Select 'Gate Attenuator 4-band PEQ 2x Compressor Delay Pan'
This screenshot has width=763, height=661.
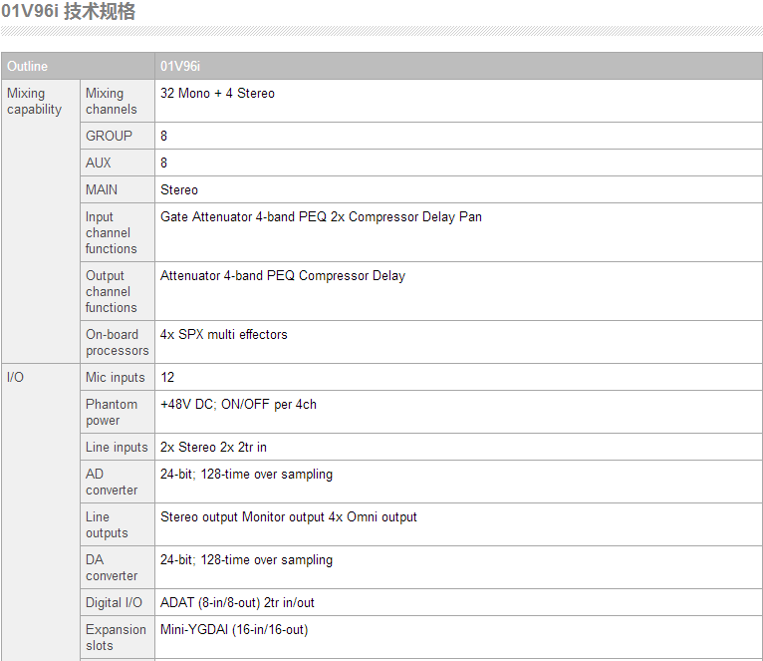[x=321, y=216]
